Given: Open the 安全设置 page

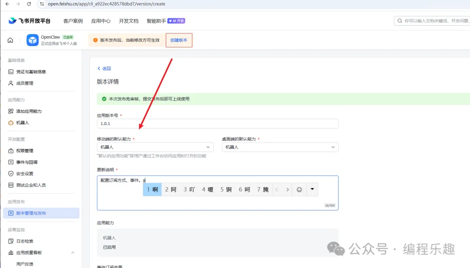Looking at the screenshot, I should pyautogui.click(x=26, y=173).
